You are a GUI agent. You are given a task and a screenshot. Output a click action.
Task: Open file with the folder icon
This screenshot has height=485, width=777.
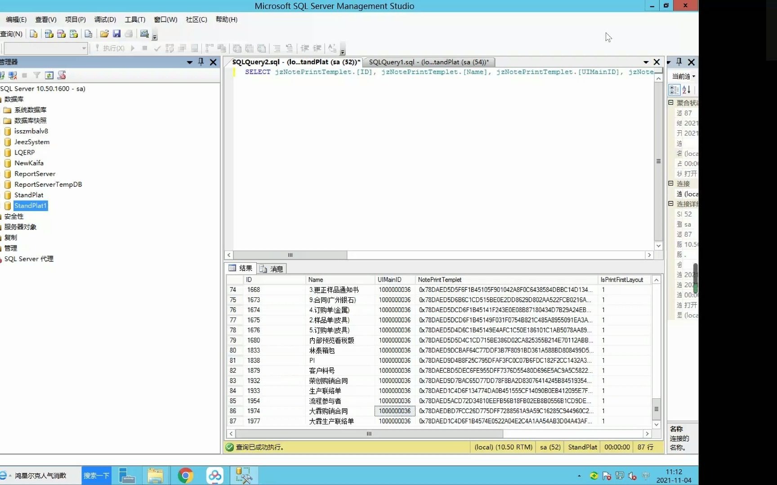pyautogui.click(x=104, y=34)
